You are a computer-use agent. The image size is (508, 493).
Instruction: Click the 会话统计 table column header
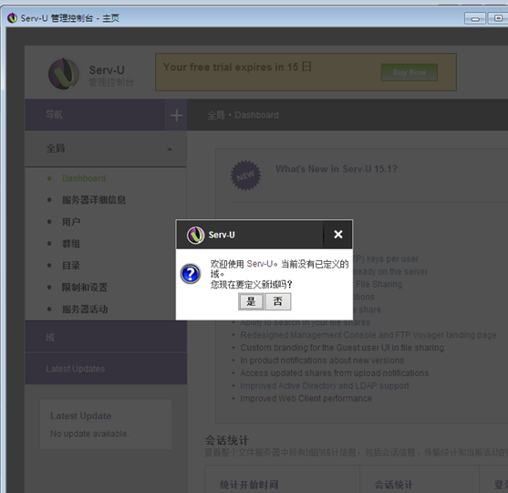[x=394, y=485]
